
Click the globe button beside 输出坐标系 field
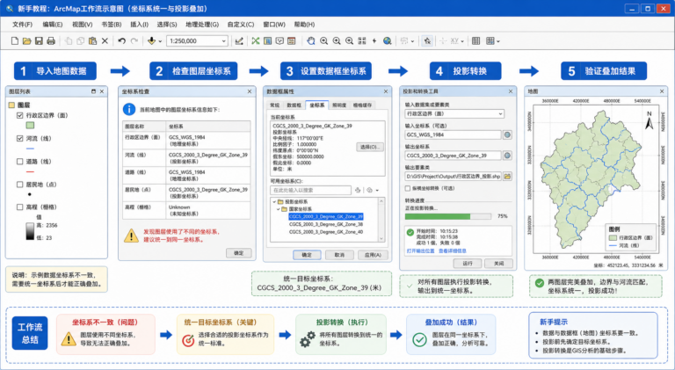(507, 156)
